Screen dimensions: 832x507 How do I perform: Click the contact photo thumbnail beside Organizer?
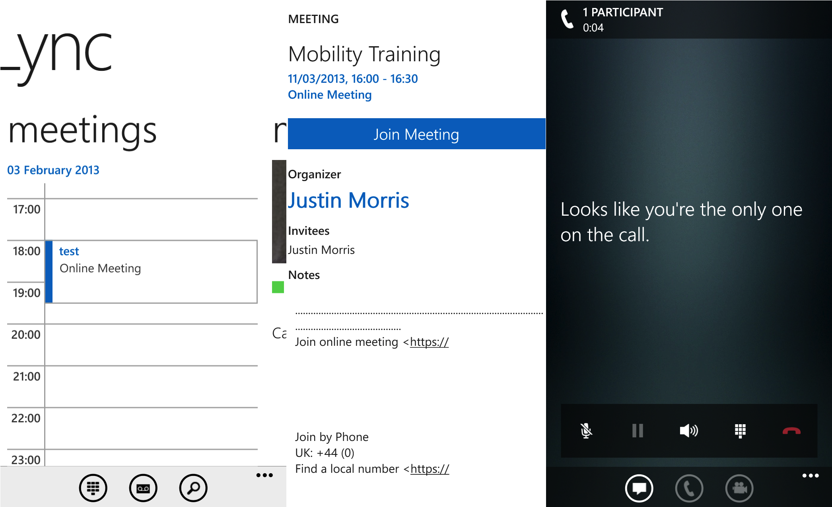point(279,212)
